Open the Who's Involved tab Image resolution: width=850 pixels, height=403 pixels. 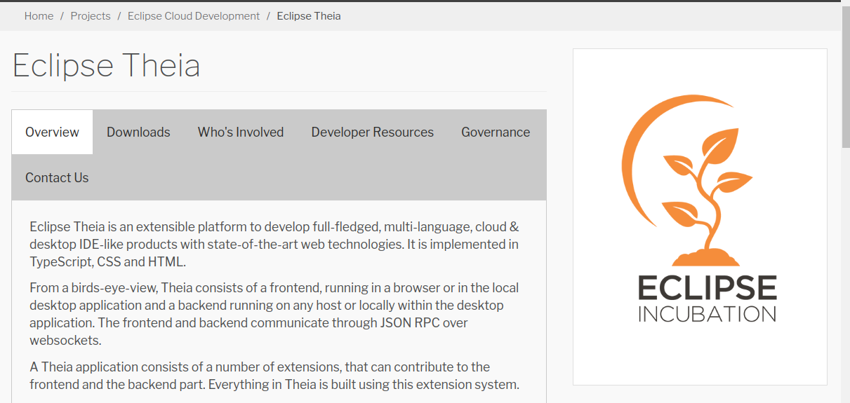click(x=241, y=132)
